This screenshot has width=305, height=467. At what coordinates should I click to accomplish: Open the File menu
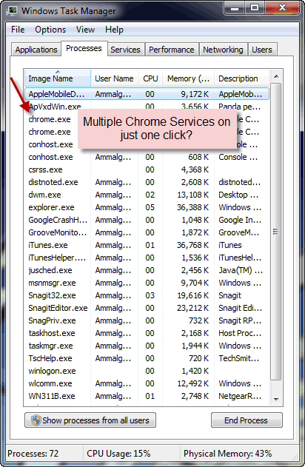18,30
